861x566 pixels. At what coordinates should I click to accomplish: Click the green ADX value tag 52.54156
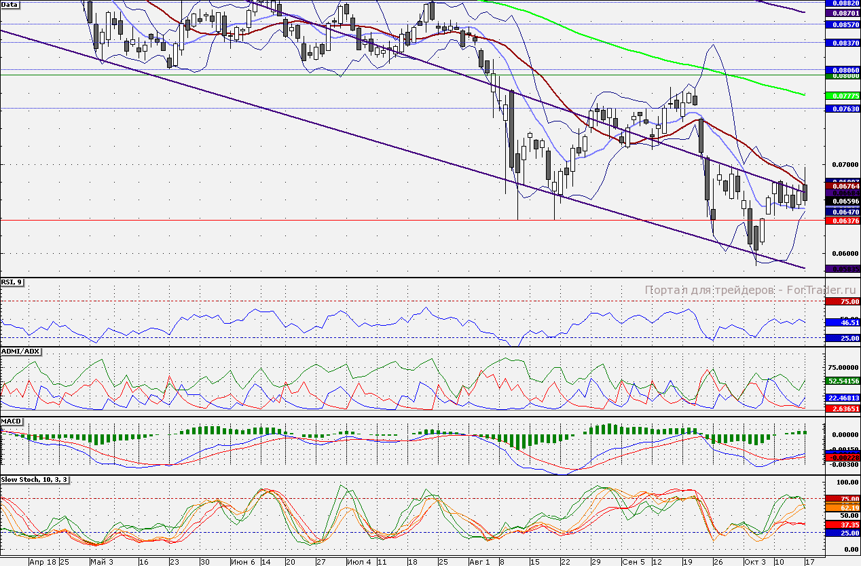[x=842, y=381]
